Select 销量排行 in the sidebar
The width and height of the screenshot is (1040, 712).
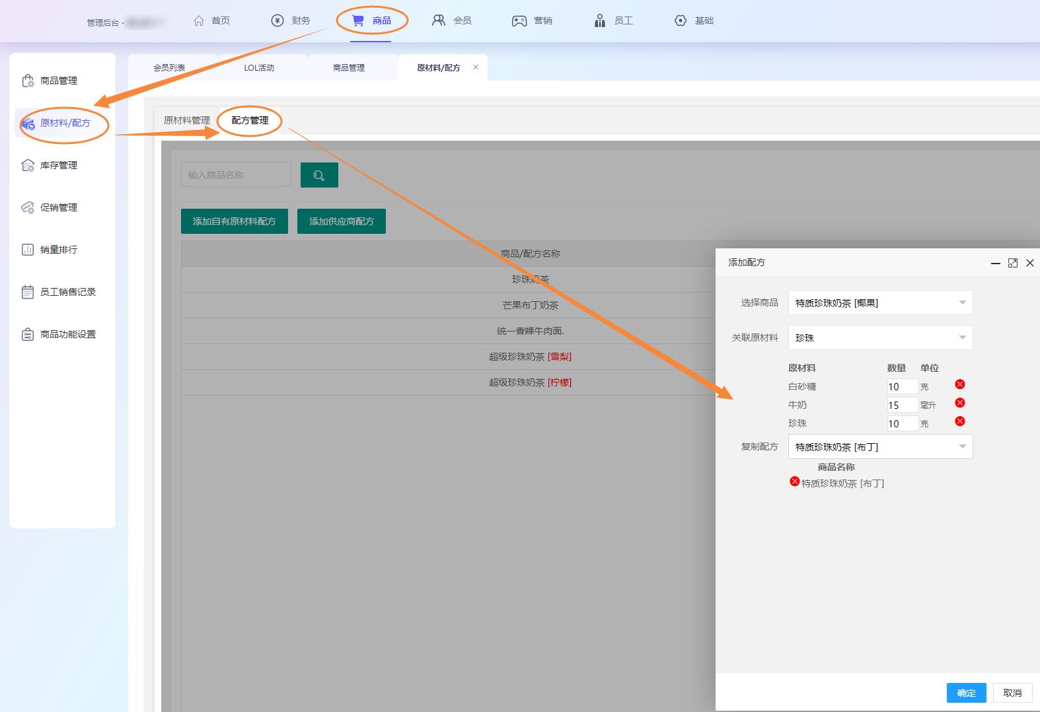click(58, 250)
